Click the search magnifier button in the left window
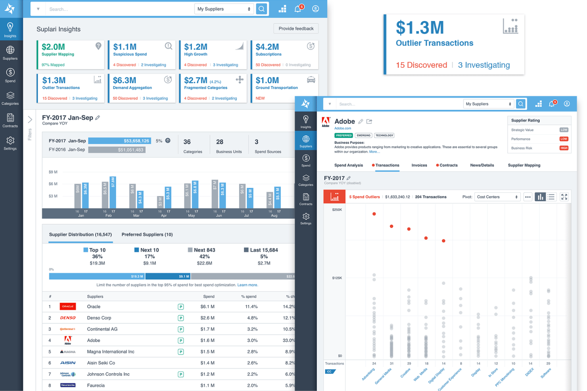Image resolution: width=587 pixels, height=391 pixels. pos(262,9)
